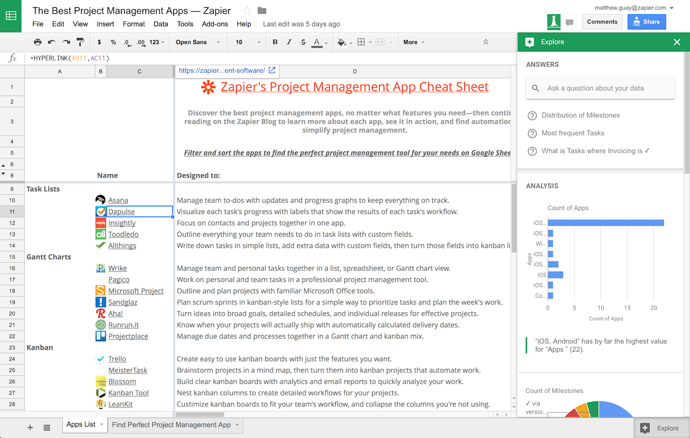This screenshot has height=438, width=690.
Task: Print the spreadsheet using the printer icon
Action: 37,42
